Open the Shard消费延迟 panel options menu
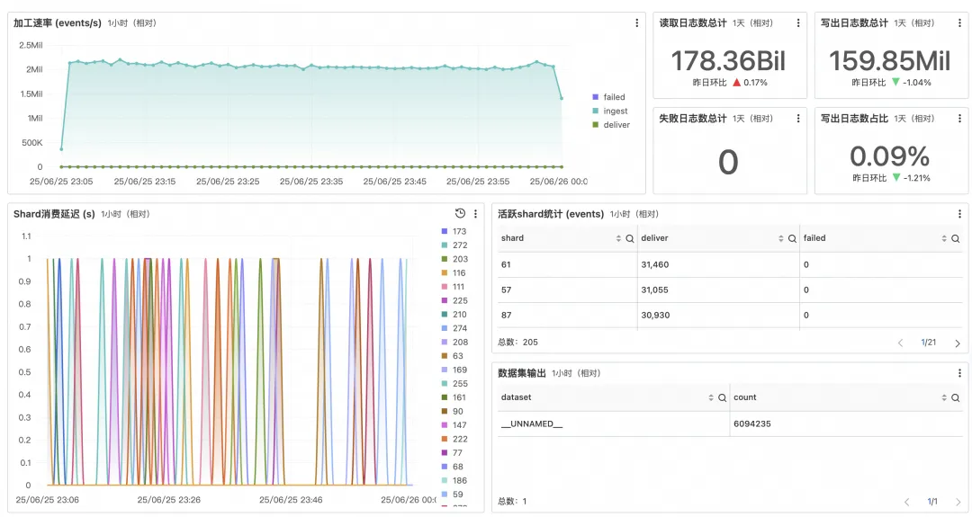The image size is (972, 517). point(475,214)
